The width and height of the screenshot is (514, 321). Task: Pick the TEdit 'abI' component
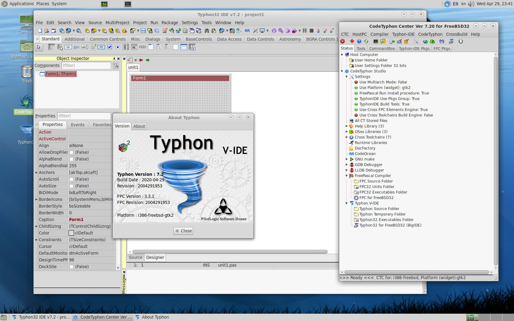tap(85, 47)
